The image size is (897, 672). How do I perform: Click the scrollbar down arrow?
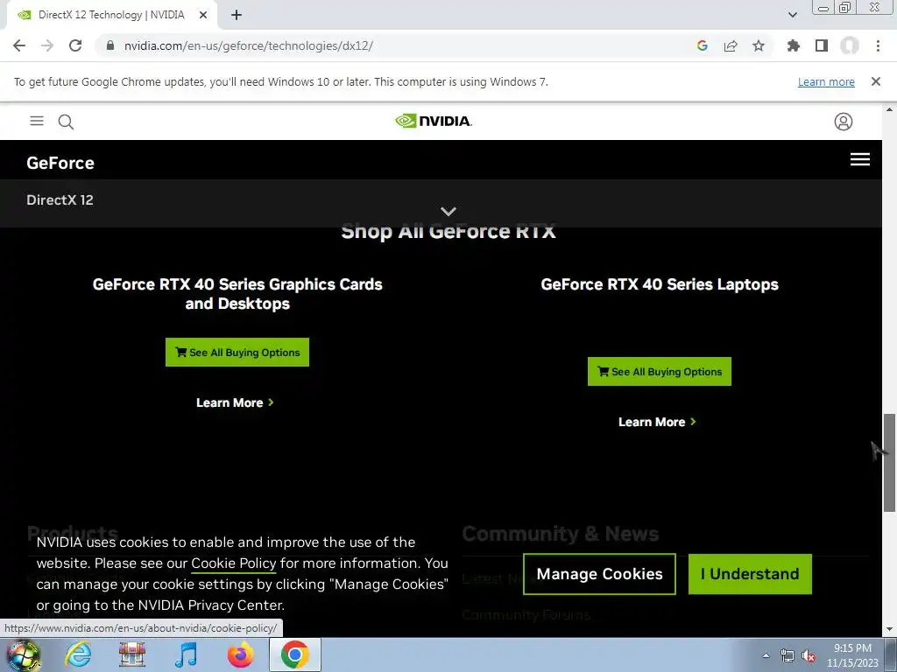890,629
